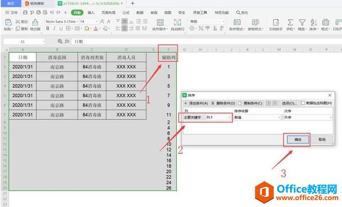The height and width of the screenshot is (207, 342).
Task: Click the OK (确定) button in sort dialog
Action: 298,140
